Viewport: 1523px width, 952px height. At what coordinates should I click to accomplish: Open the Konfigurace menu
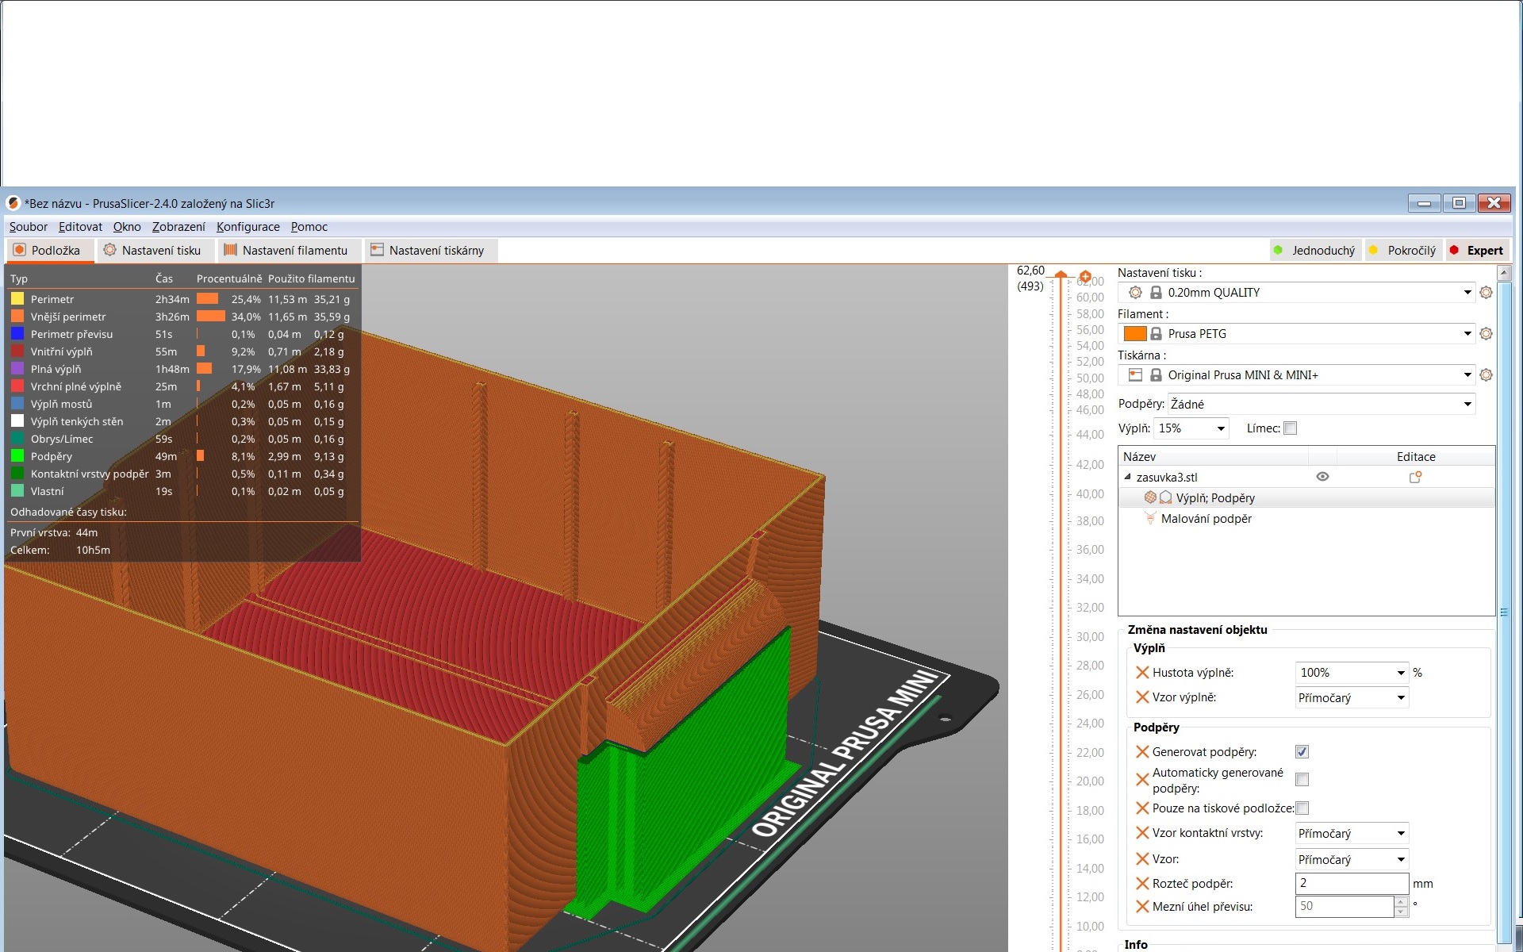click(248, 227)
